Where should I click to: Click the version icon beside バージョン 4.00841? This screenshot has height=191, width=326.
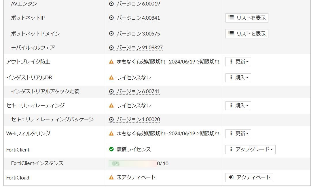click(x=111, y=18)
